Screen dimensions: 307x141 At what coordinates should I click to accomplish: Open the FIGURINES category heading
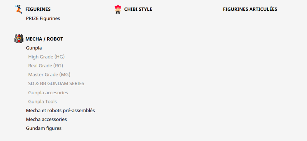(x=38, y=9)
